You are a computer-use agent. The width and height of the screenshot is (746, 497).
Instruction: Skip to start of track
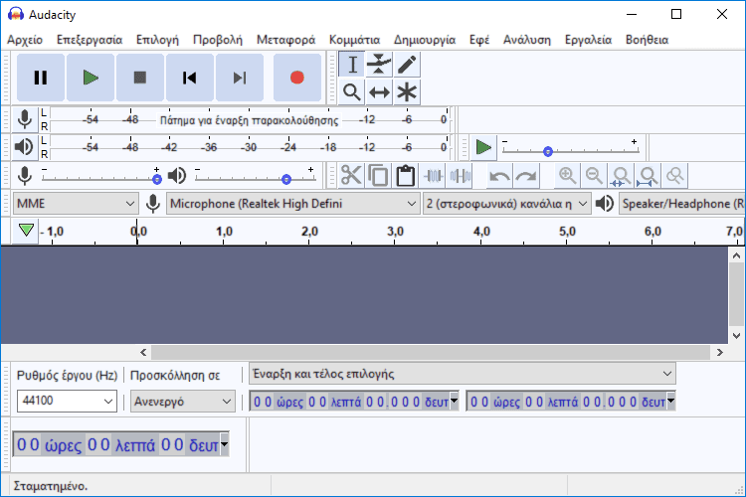(x=190, y=78)
